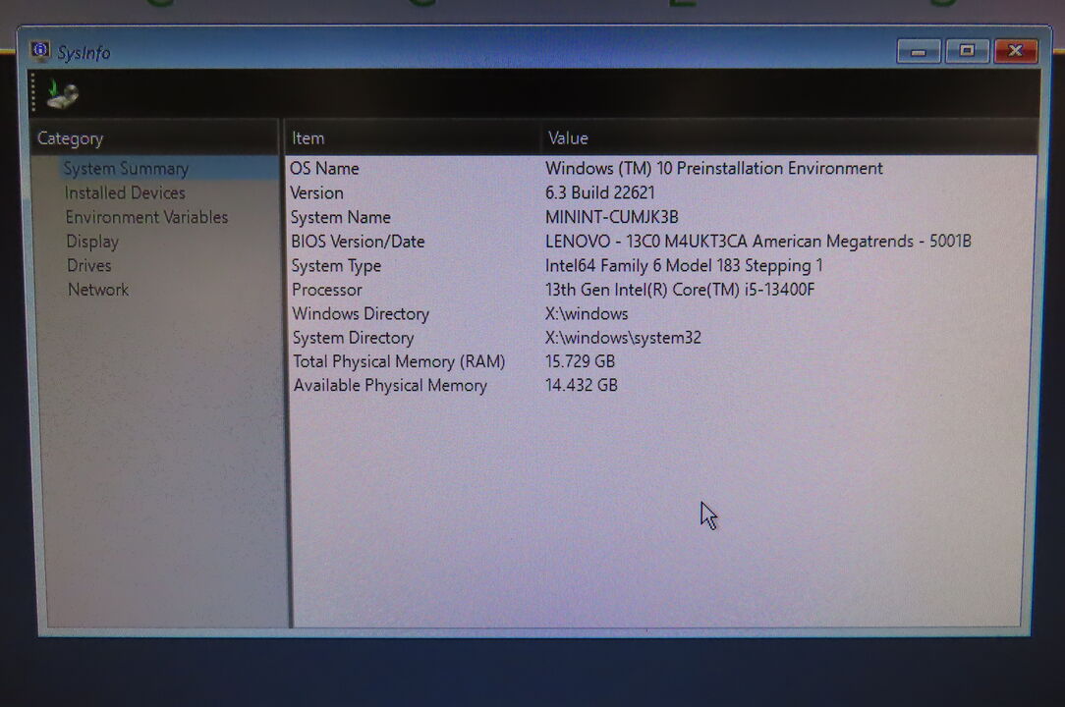The width and height of the screenshot is (1065, 707).
Task: Select Total Physical Memory (RAM) row
Action: (399, 361)
